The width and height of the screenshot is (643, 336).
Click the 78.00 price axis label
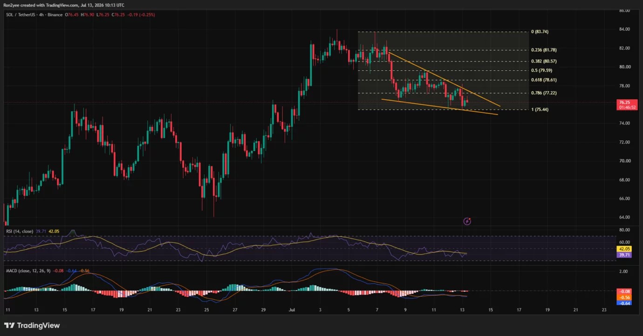[x=624, y=86]
